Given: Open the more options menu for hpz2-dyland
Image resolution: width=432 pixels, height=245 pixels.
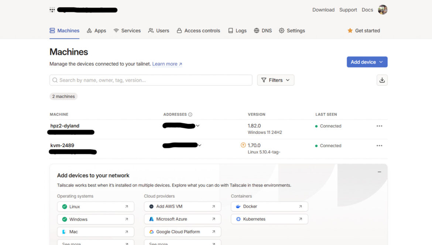Looking at the screenshot, I should pyautogui.click(x=379, y=126).
